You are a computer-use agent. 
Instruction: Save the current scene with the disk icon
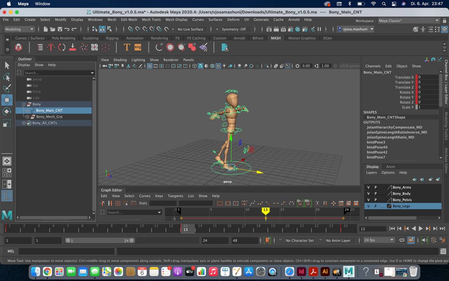pos(60,29)
